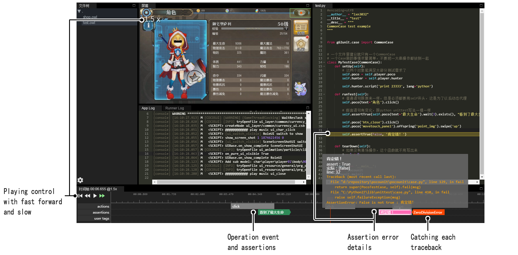Click the App Log horizontal scrollbar thumb
518x255 pixels.
pos(226,182)
